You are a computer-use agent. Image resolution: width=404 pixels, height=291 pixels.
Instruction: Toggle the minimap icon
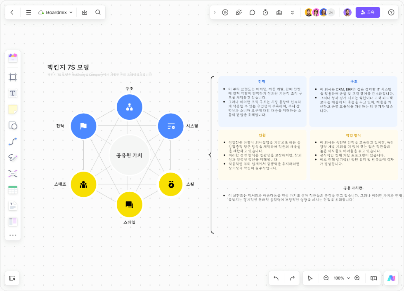[373, 278]
